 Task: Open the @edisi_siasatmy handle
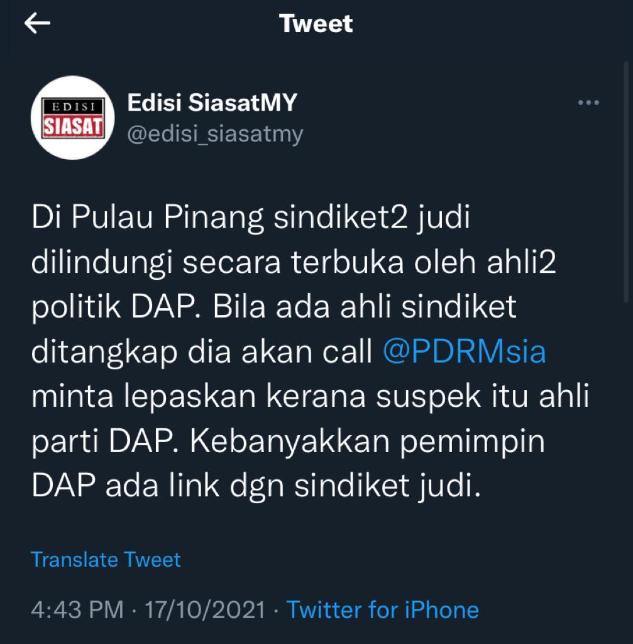[x=215, y=134]
